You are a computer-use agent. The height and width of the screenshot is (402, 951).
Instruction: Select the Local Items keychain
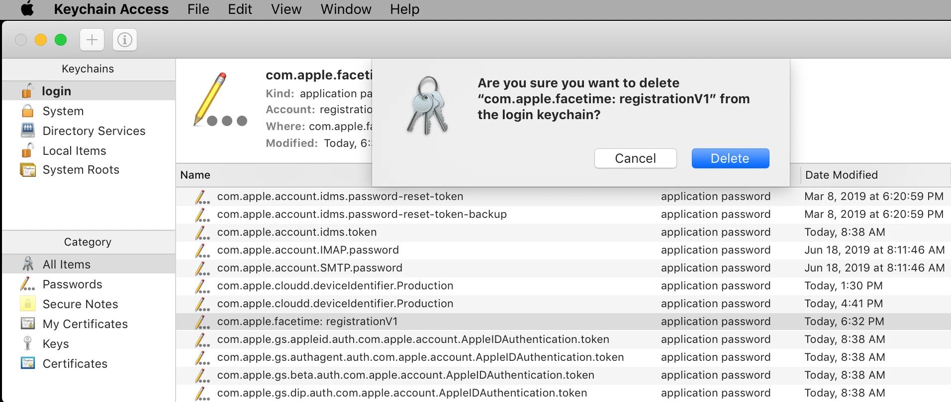tap(74, 151)
